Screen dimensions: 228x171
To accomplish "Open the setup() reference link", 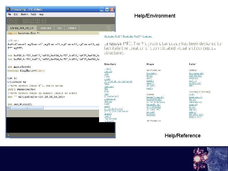I will point(108,72).
